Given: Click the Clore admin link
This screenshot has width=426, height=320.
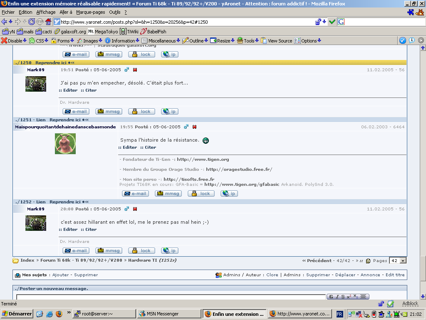Looking at the screenshot, I should [272, 275].
